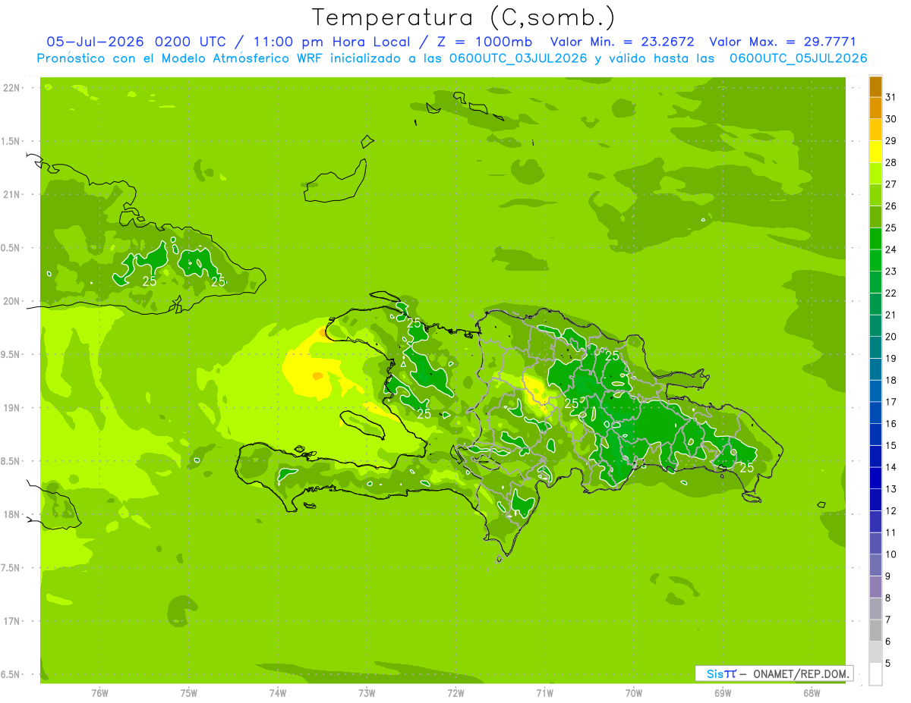Click the legend value "23"
911x703 pixels.
pos(891,271)
